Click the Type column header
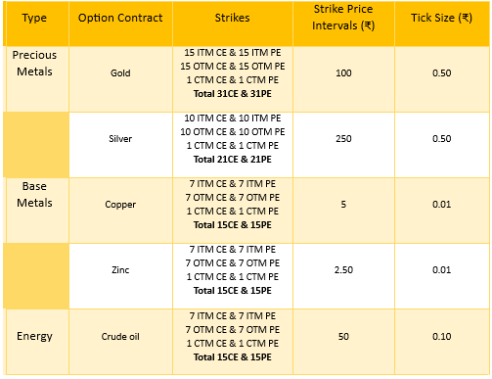Screen dimensions: 492x379 pyautogui.click(x=34, y=18)
